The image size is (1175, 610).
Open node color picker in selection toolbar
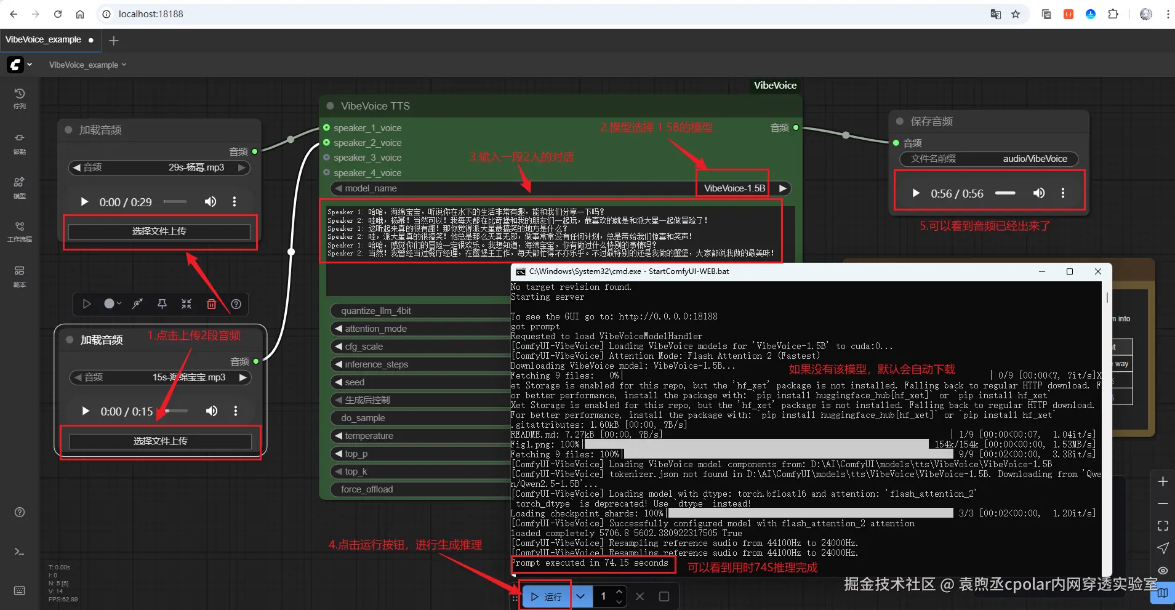(x=112, y=304)
